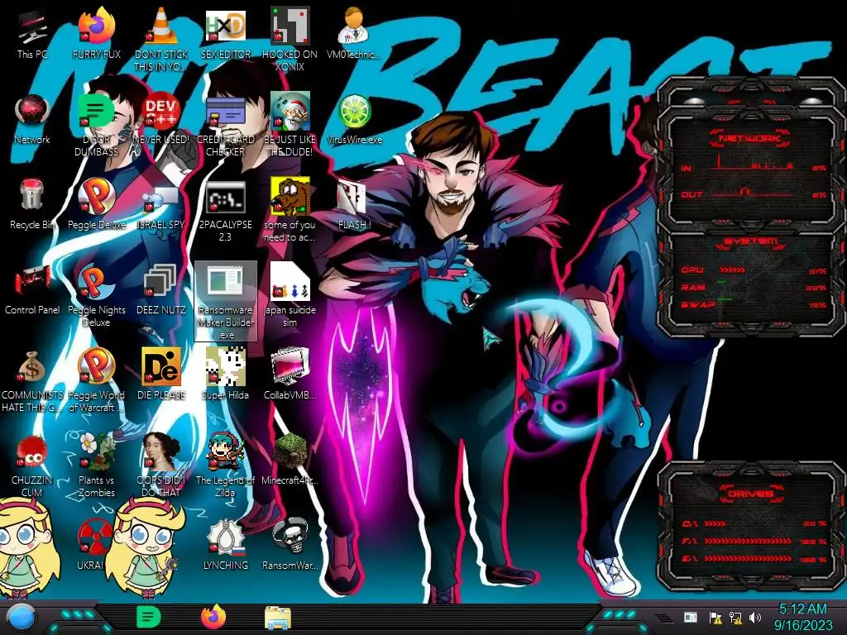Screen dimensions: 847x635
Task: Open the Firefox shortcut labeled FURRY FUX
Action: (x=97, y=33)
